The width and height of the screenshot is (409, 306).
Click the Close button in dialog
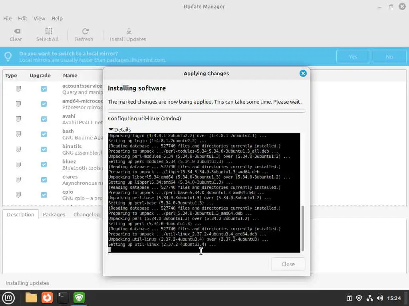point(288,264)
